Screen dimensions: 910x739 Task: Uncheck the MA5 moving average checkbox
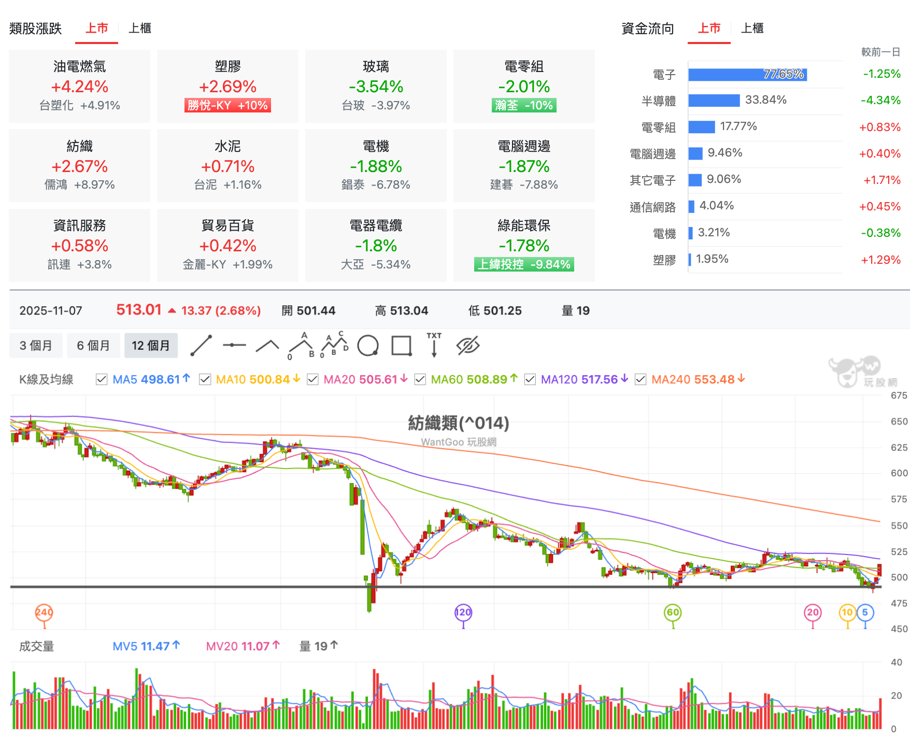[x=102, y=380]
